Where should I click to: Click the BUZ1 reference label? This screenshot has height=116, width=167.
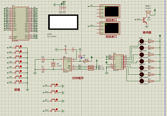click(148, 6)
